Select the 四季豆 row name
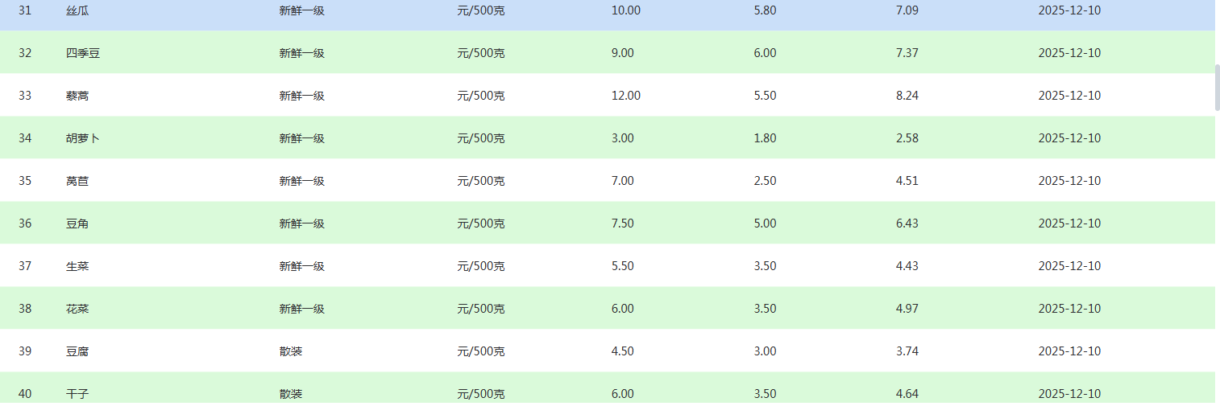 pos(83,53)
